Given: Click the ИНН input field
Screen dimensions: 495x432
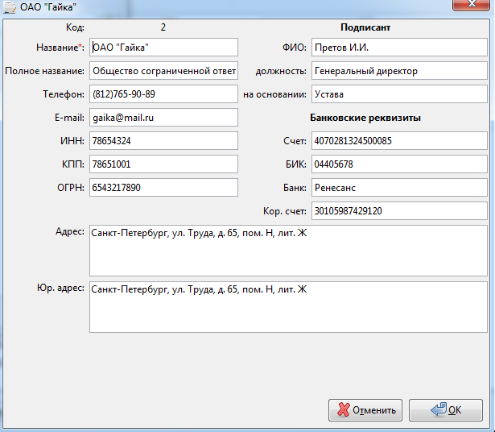Looking at the screenshot, I should pyautogui.click(x=163, y=141).
